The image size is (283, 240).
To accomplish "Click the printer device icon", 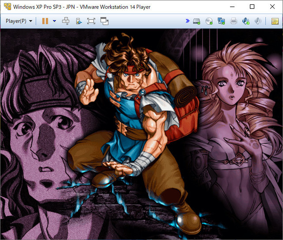I will point(233,21).
